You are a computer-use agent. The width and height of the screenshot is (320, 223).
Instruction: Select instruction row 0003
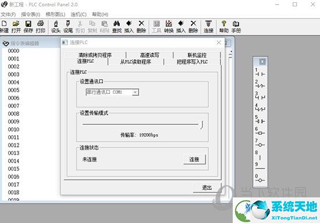pos(13,74)
